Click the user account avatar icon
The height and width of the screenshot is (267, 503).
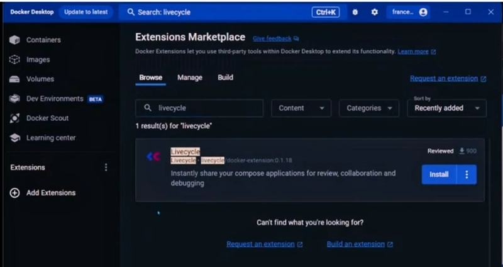[423, 12]
